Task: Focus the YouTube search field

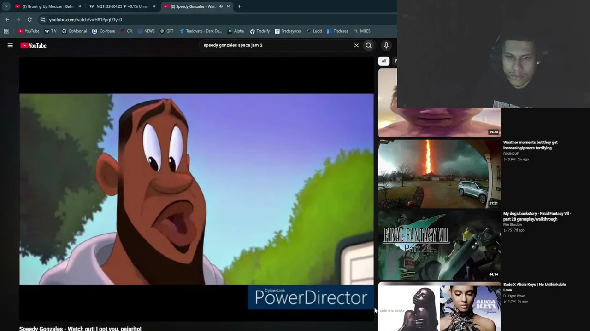Action: click(277, 46)
